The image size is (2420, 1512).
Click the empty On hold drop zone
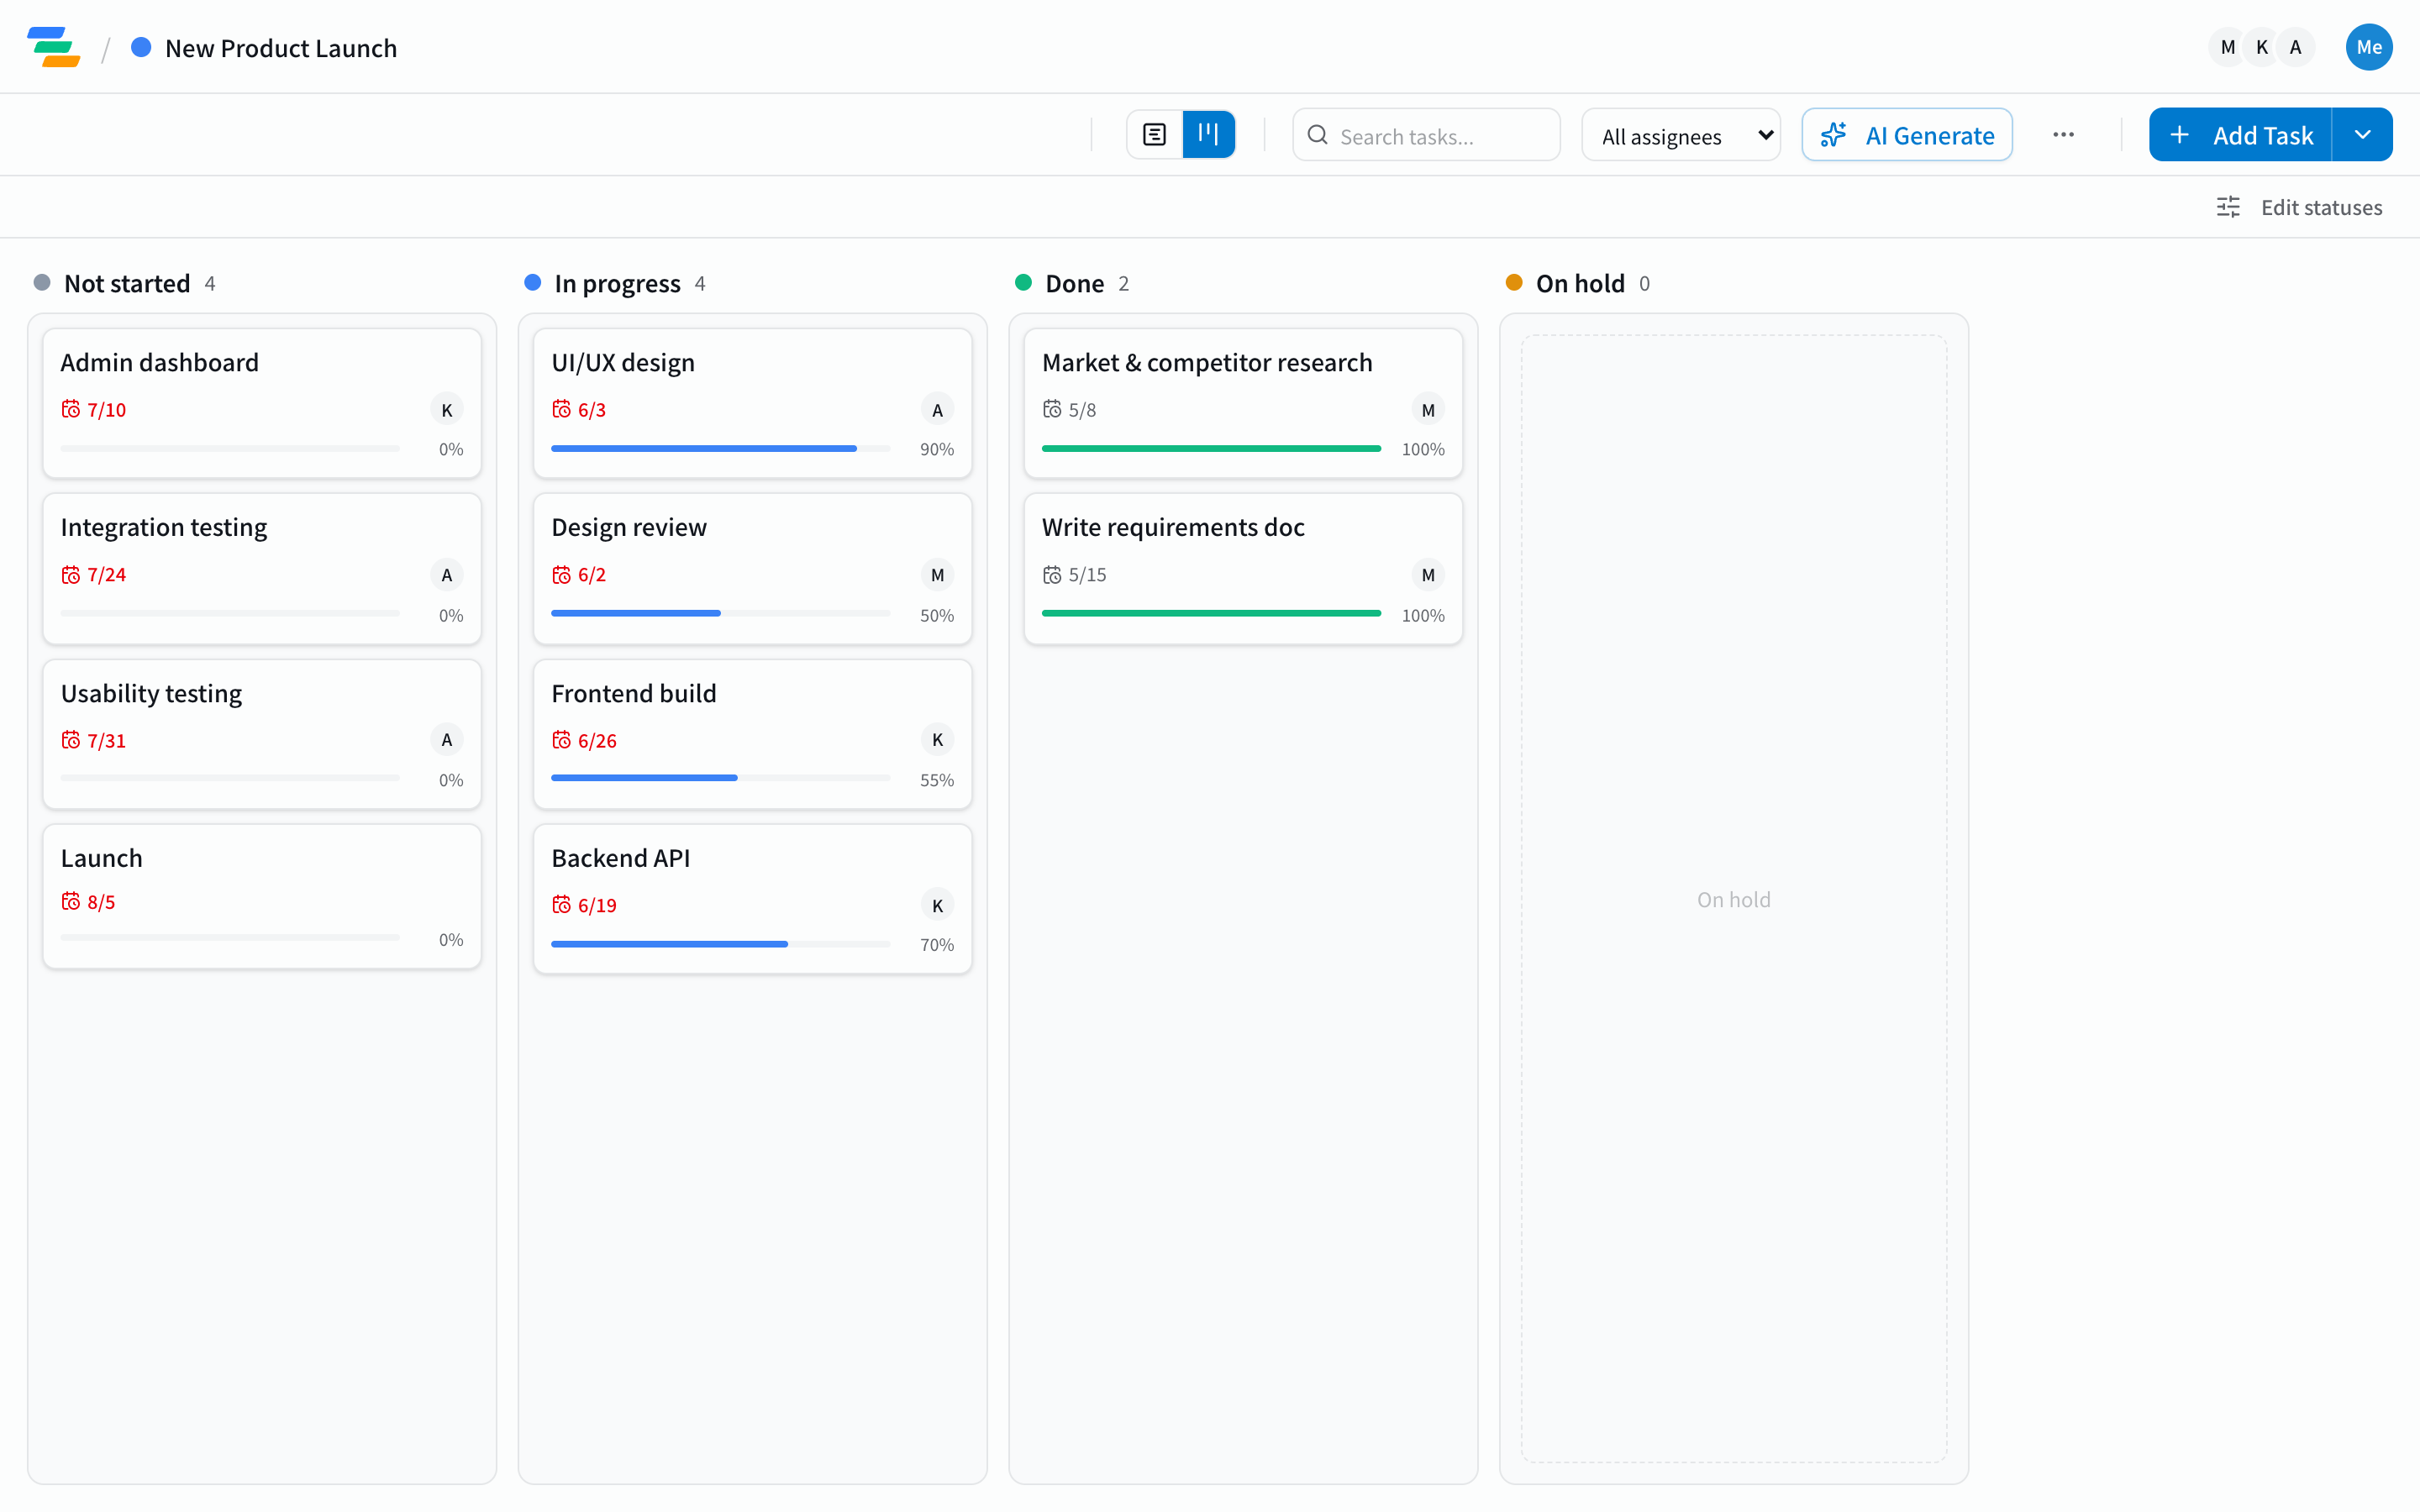(x=1734, y=899)
